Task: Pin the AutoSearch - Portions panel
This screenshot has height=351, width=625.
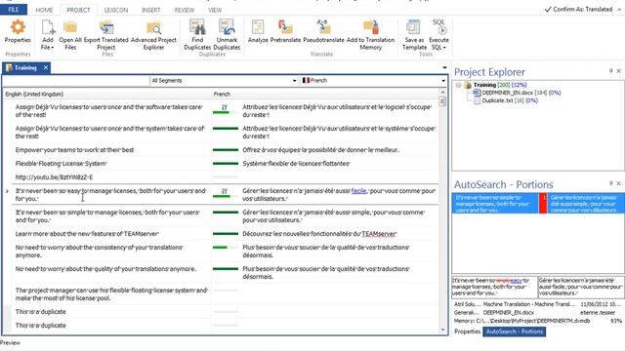Action: tap(610, 183)
